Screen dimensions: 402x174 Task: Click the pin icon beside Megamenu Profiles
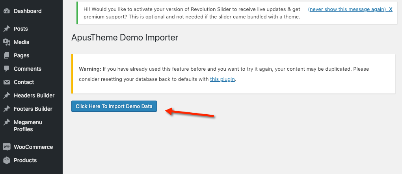tap(7, 122)
